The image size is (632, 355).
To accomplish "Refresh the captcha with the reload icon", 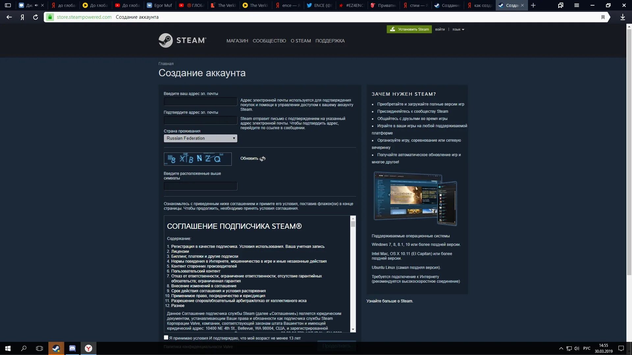I will click(262, 159).
